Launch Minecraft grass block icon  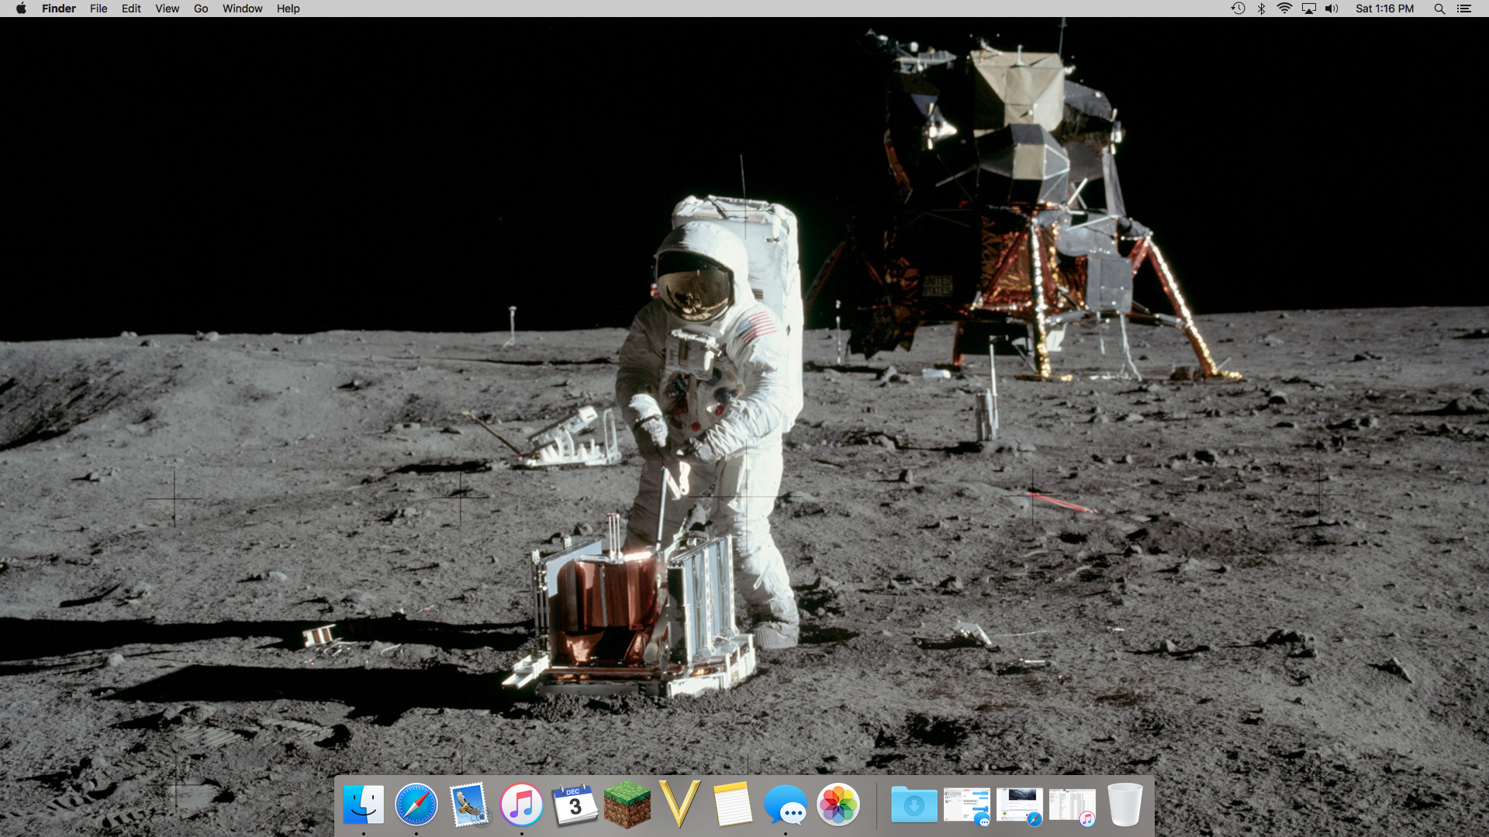[627, 804]
